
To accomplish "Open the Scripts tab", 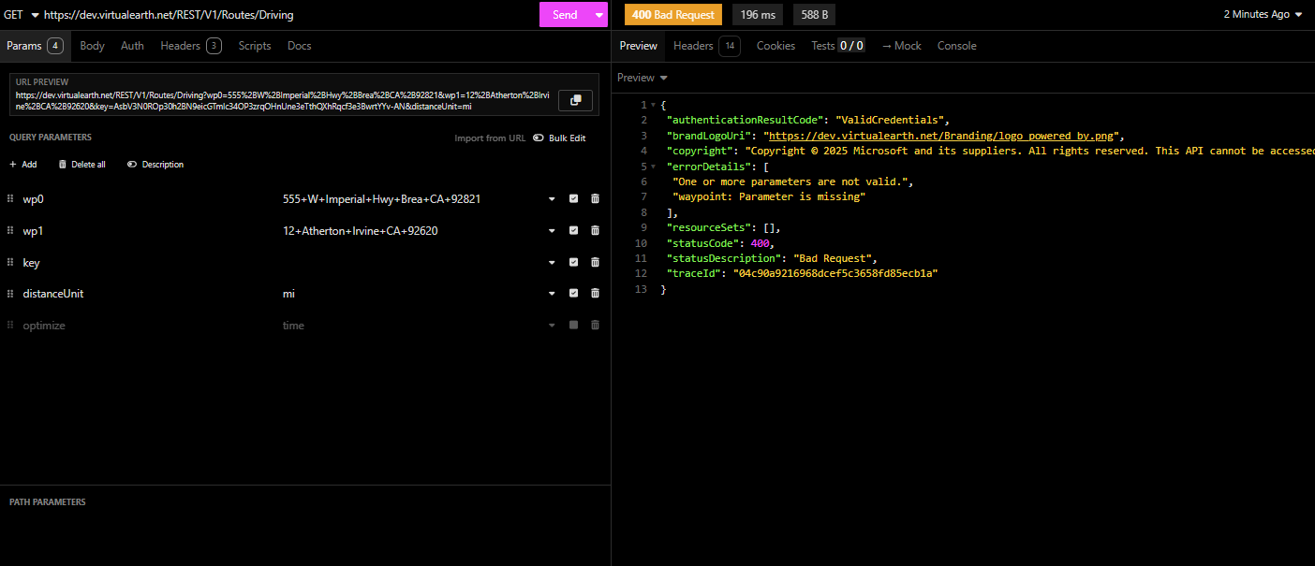I will coord(255,45).
